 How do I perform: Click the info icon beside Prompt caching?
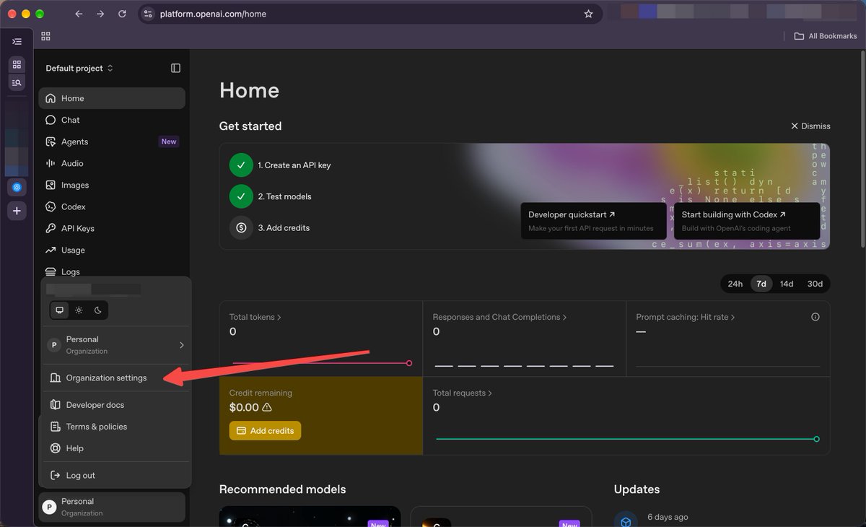point(815,317)
